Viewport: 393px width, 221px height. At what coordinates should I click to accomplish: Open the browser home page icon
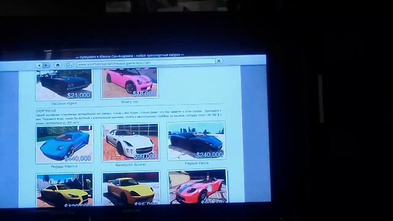(58, 65)
